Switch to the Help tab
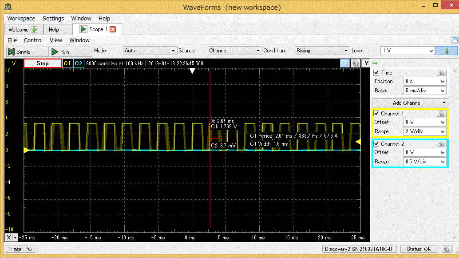This screenshot has height=258, width=459. 58,30
